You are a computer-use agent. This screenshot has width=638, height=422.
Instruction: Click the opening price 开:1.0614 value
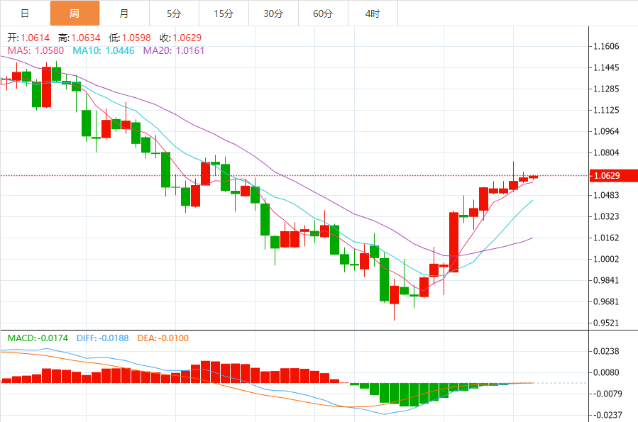coord(28,38)
